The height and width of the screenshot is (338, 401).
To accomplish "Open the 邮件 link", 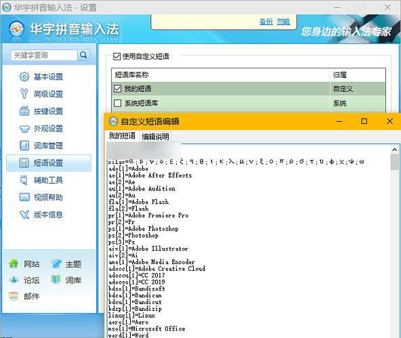I will [32, 296].
